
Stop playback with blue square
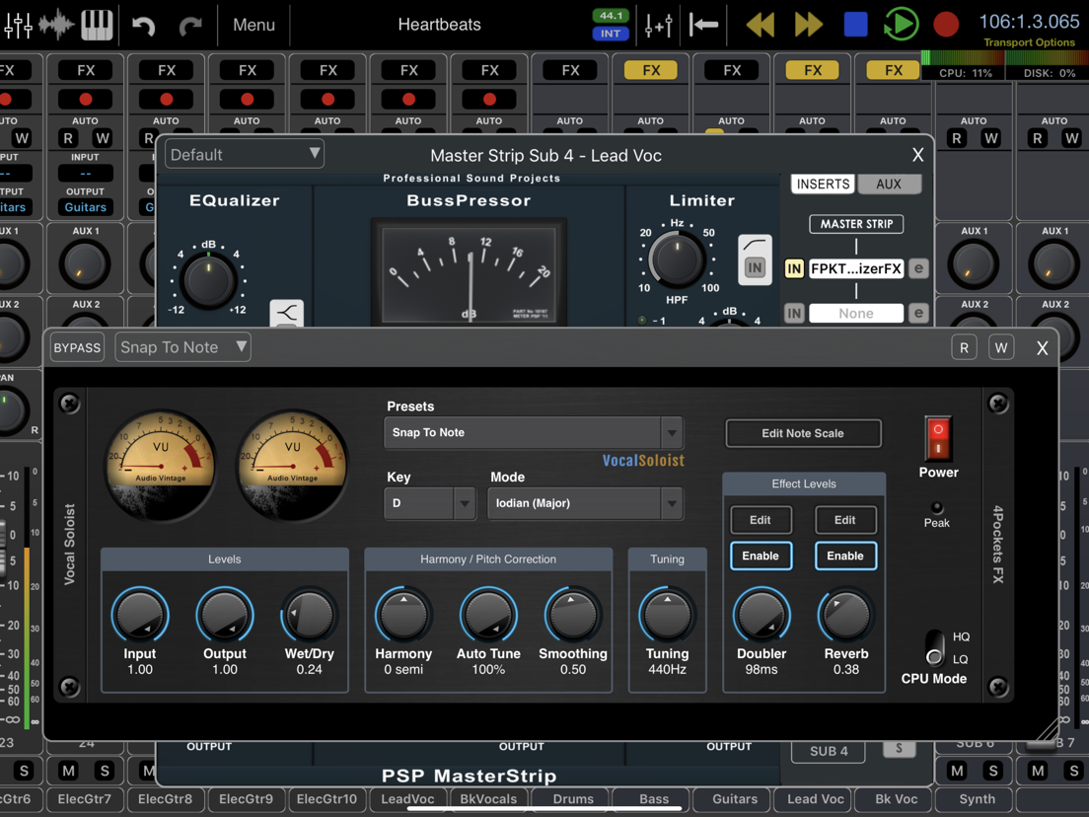click(855, 25)
